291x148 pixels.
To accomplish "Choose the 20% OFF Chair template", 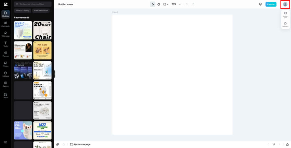I will [42, 30].
